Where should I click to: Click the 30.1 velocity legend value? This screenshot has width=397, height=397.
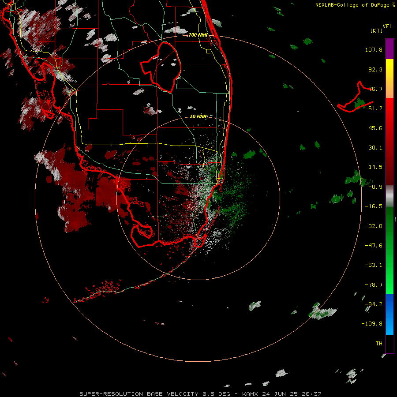375,148
